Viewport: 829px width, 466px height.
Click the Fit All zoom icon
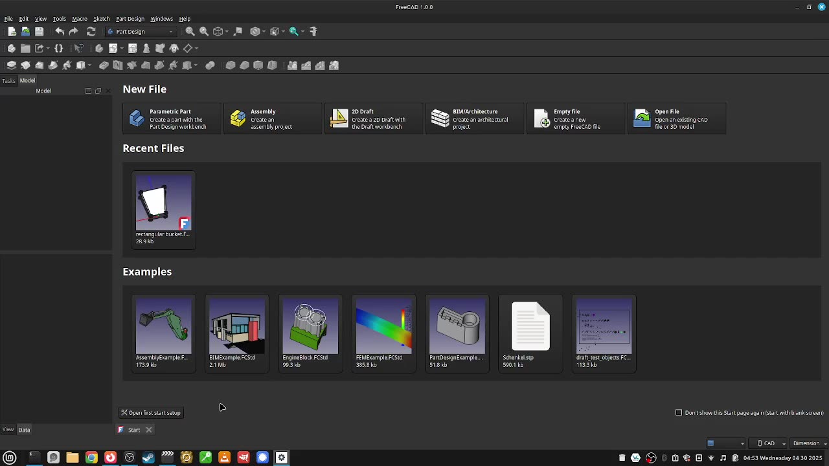pyautogui.click(x=190, y=32)
